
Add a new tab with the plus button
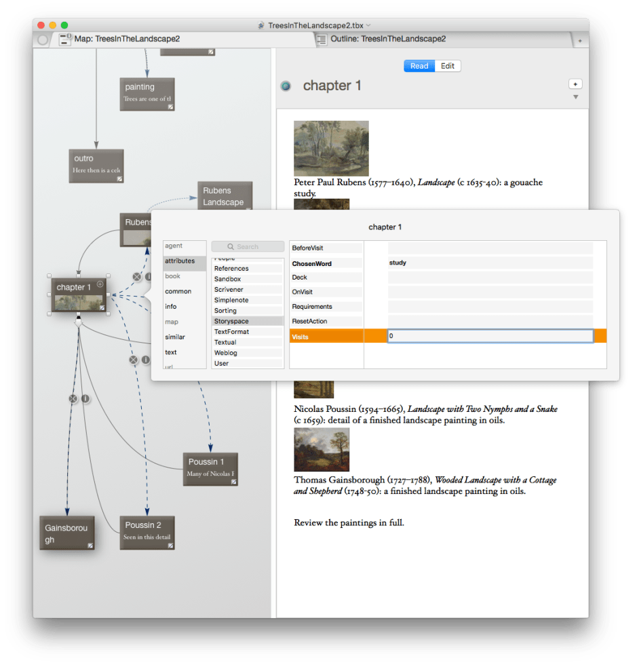tap(579, 41)
